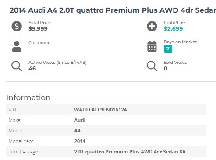Select the VIN number WAUFFAFL9EN016124
The height and width of the screenshot is (160, 216).
tap(100, 110)
